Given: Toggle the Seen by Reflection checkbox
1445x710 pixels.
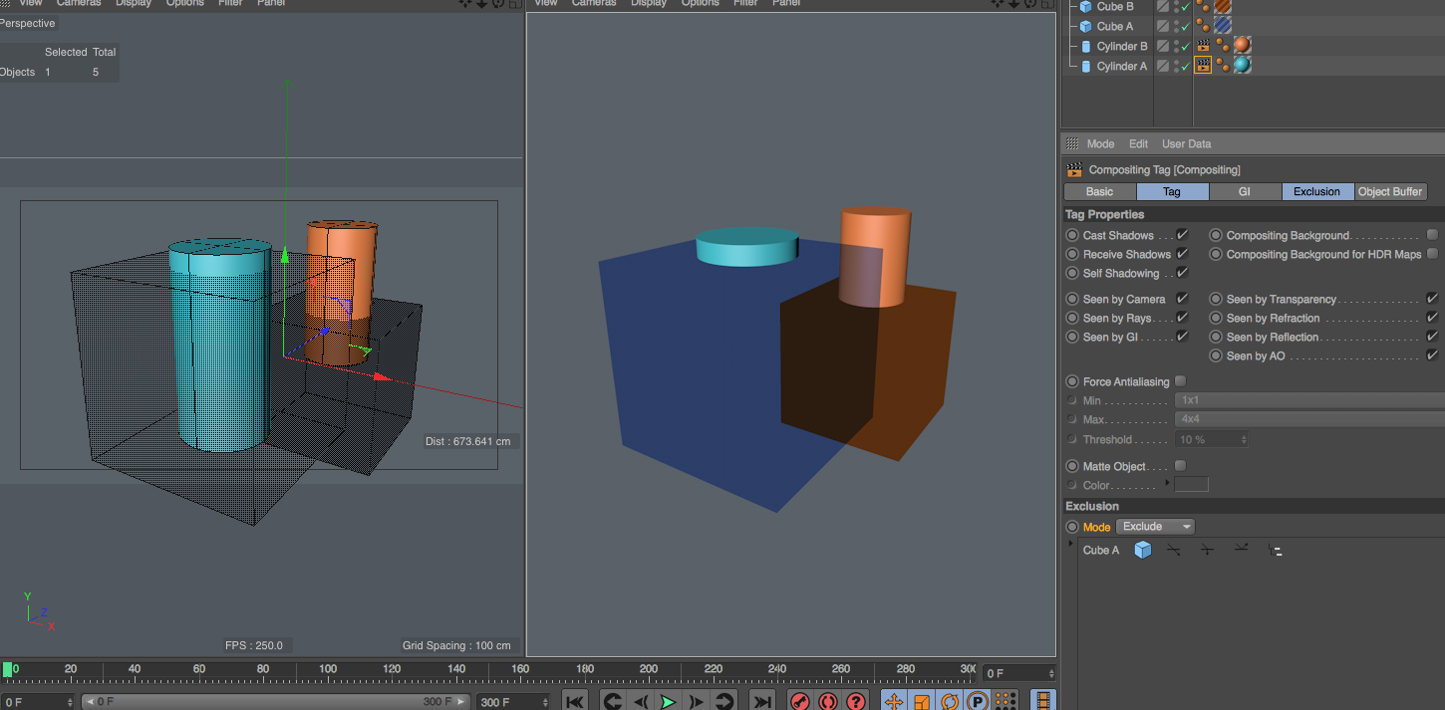Looking at the screenshot, I should click(x=1432, y=337).
